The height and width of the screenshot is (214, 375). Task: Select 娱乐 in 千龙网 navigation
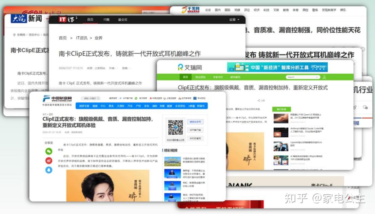pyautogui.click(x=343, y=10)
